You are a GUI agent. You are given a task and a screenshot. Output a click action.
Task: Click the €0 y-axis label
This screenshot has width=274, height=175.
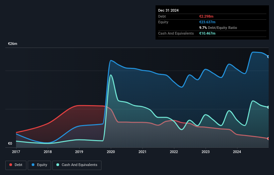coord(10,143)
